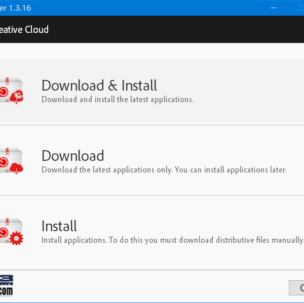Image resolution: width=304 pixels, height=303 pixels.
Task: Choose the Download heading option
Action: click(72, 155)
